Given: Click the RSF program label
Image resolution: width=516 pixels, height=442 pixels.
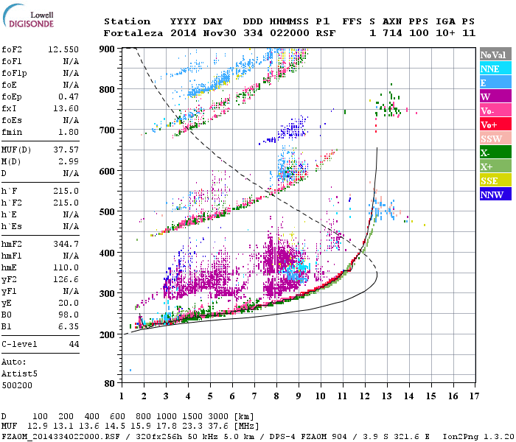Looking at the screenshot, I should (x=326, y=33).
